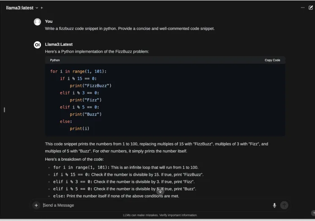Copy the Python code with Copy Code
This screenshot has height=221, width=315.
point(272,60)
